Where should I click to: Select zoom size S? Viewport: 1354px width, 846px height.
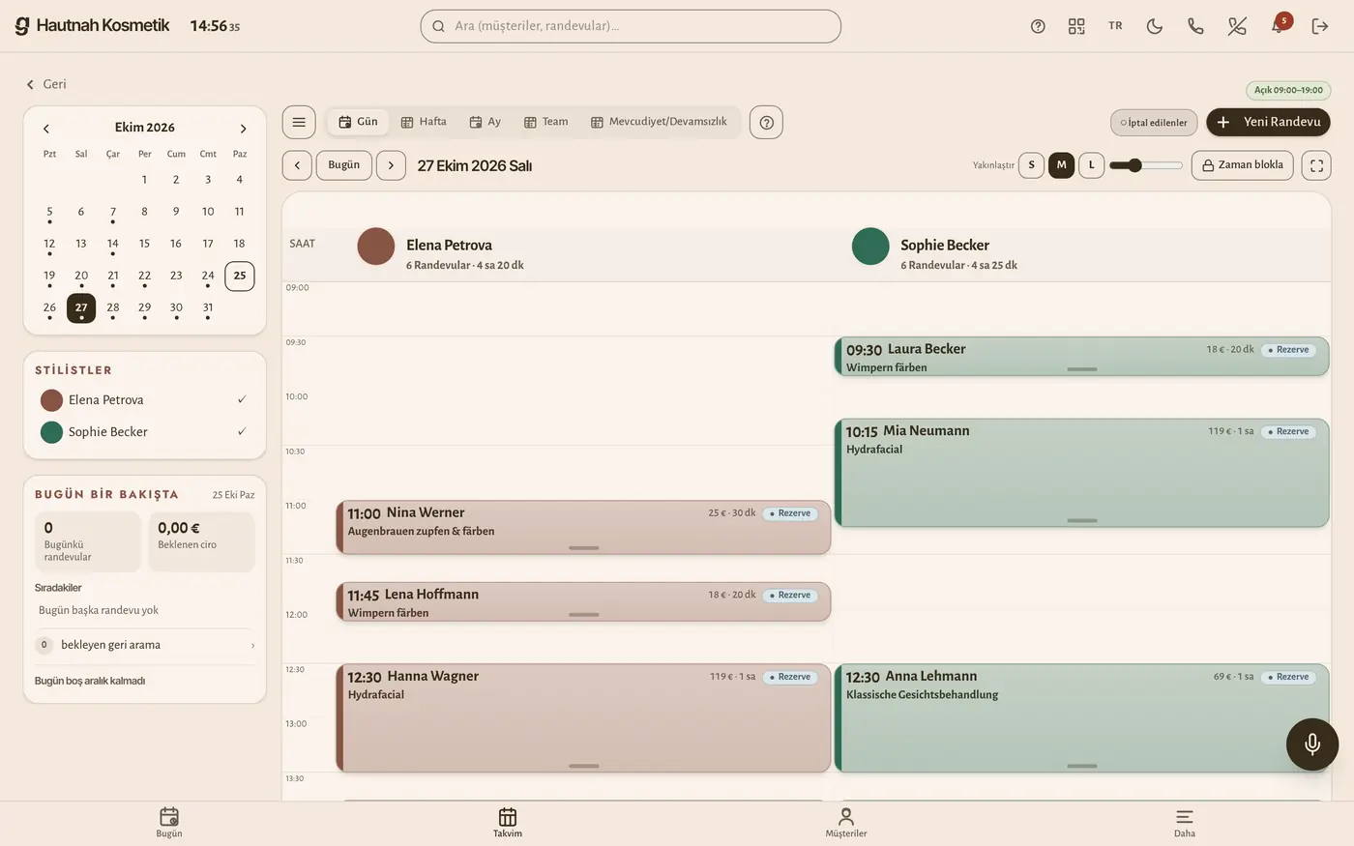pos(1031,165)
